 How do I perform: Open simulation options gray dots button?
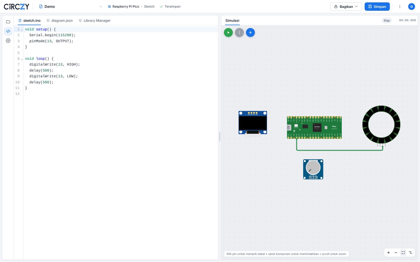[239, 32]
